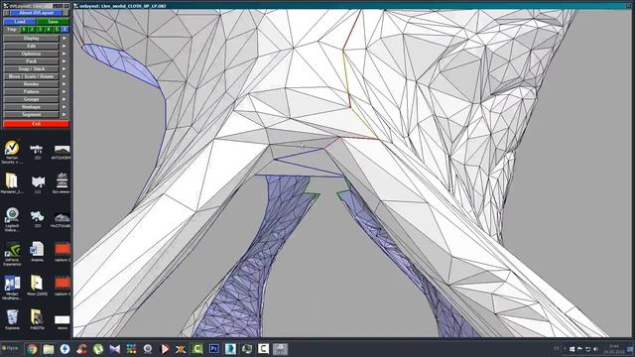Open Photoshop from the taskbar
Image resolution: width=635 pixels, height=357 pixels.
point(214,349)
